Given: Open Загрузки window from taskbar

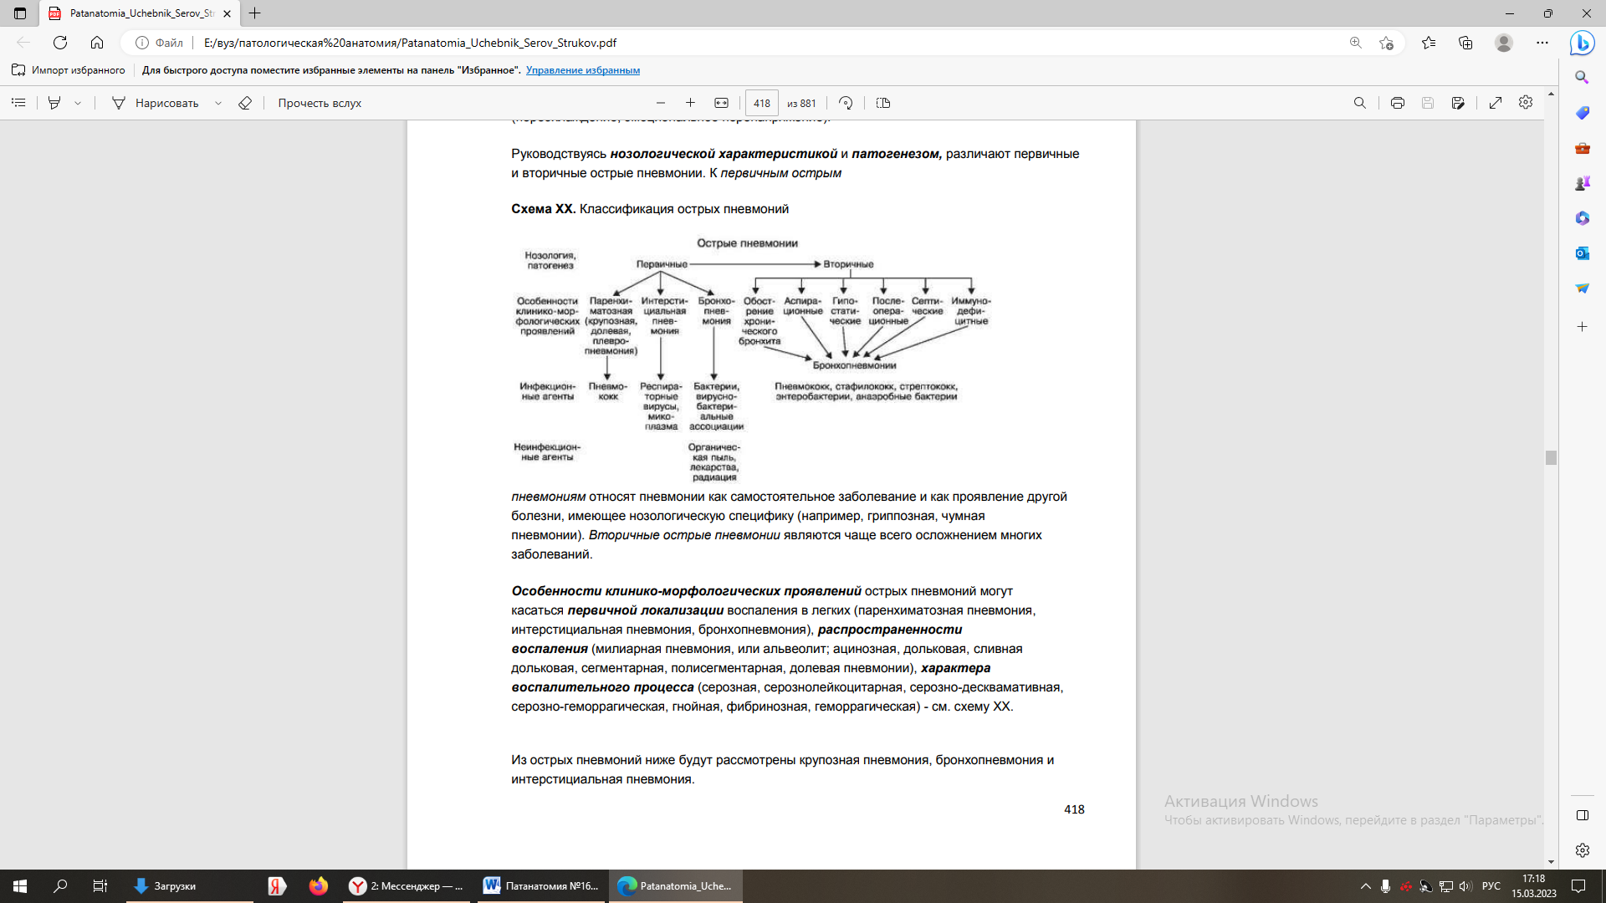Looking at the screenshot, I should [190, 886].
